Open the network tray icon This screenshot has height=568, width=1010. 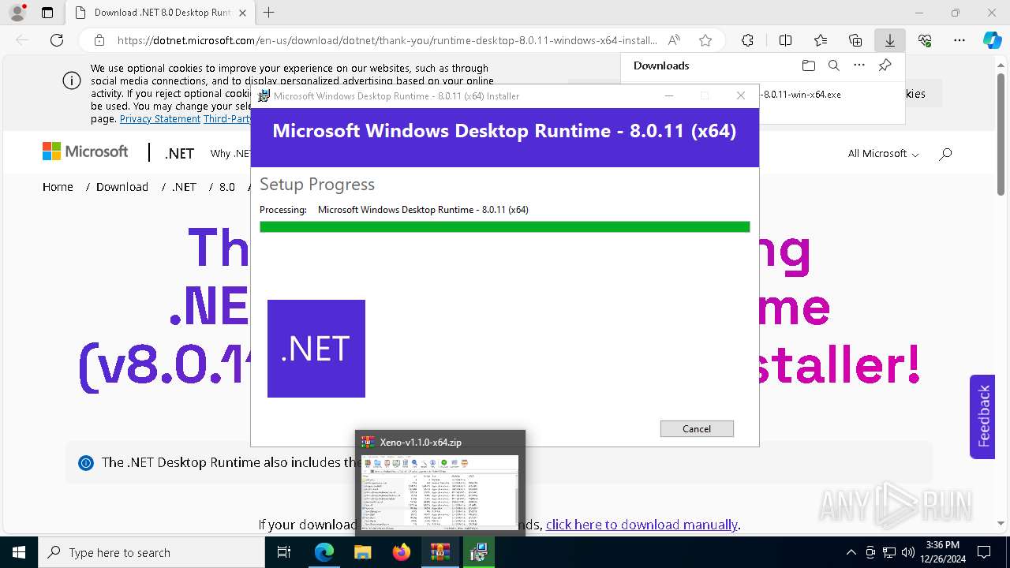coord(889,552)
